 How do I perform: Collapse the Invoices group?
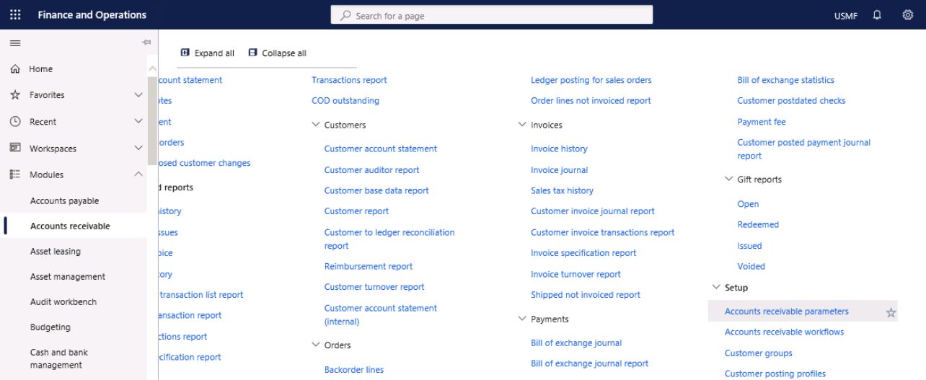tap(522, 125)
